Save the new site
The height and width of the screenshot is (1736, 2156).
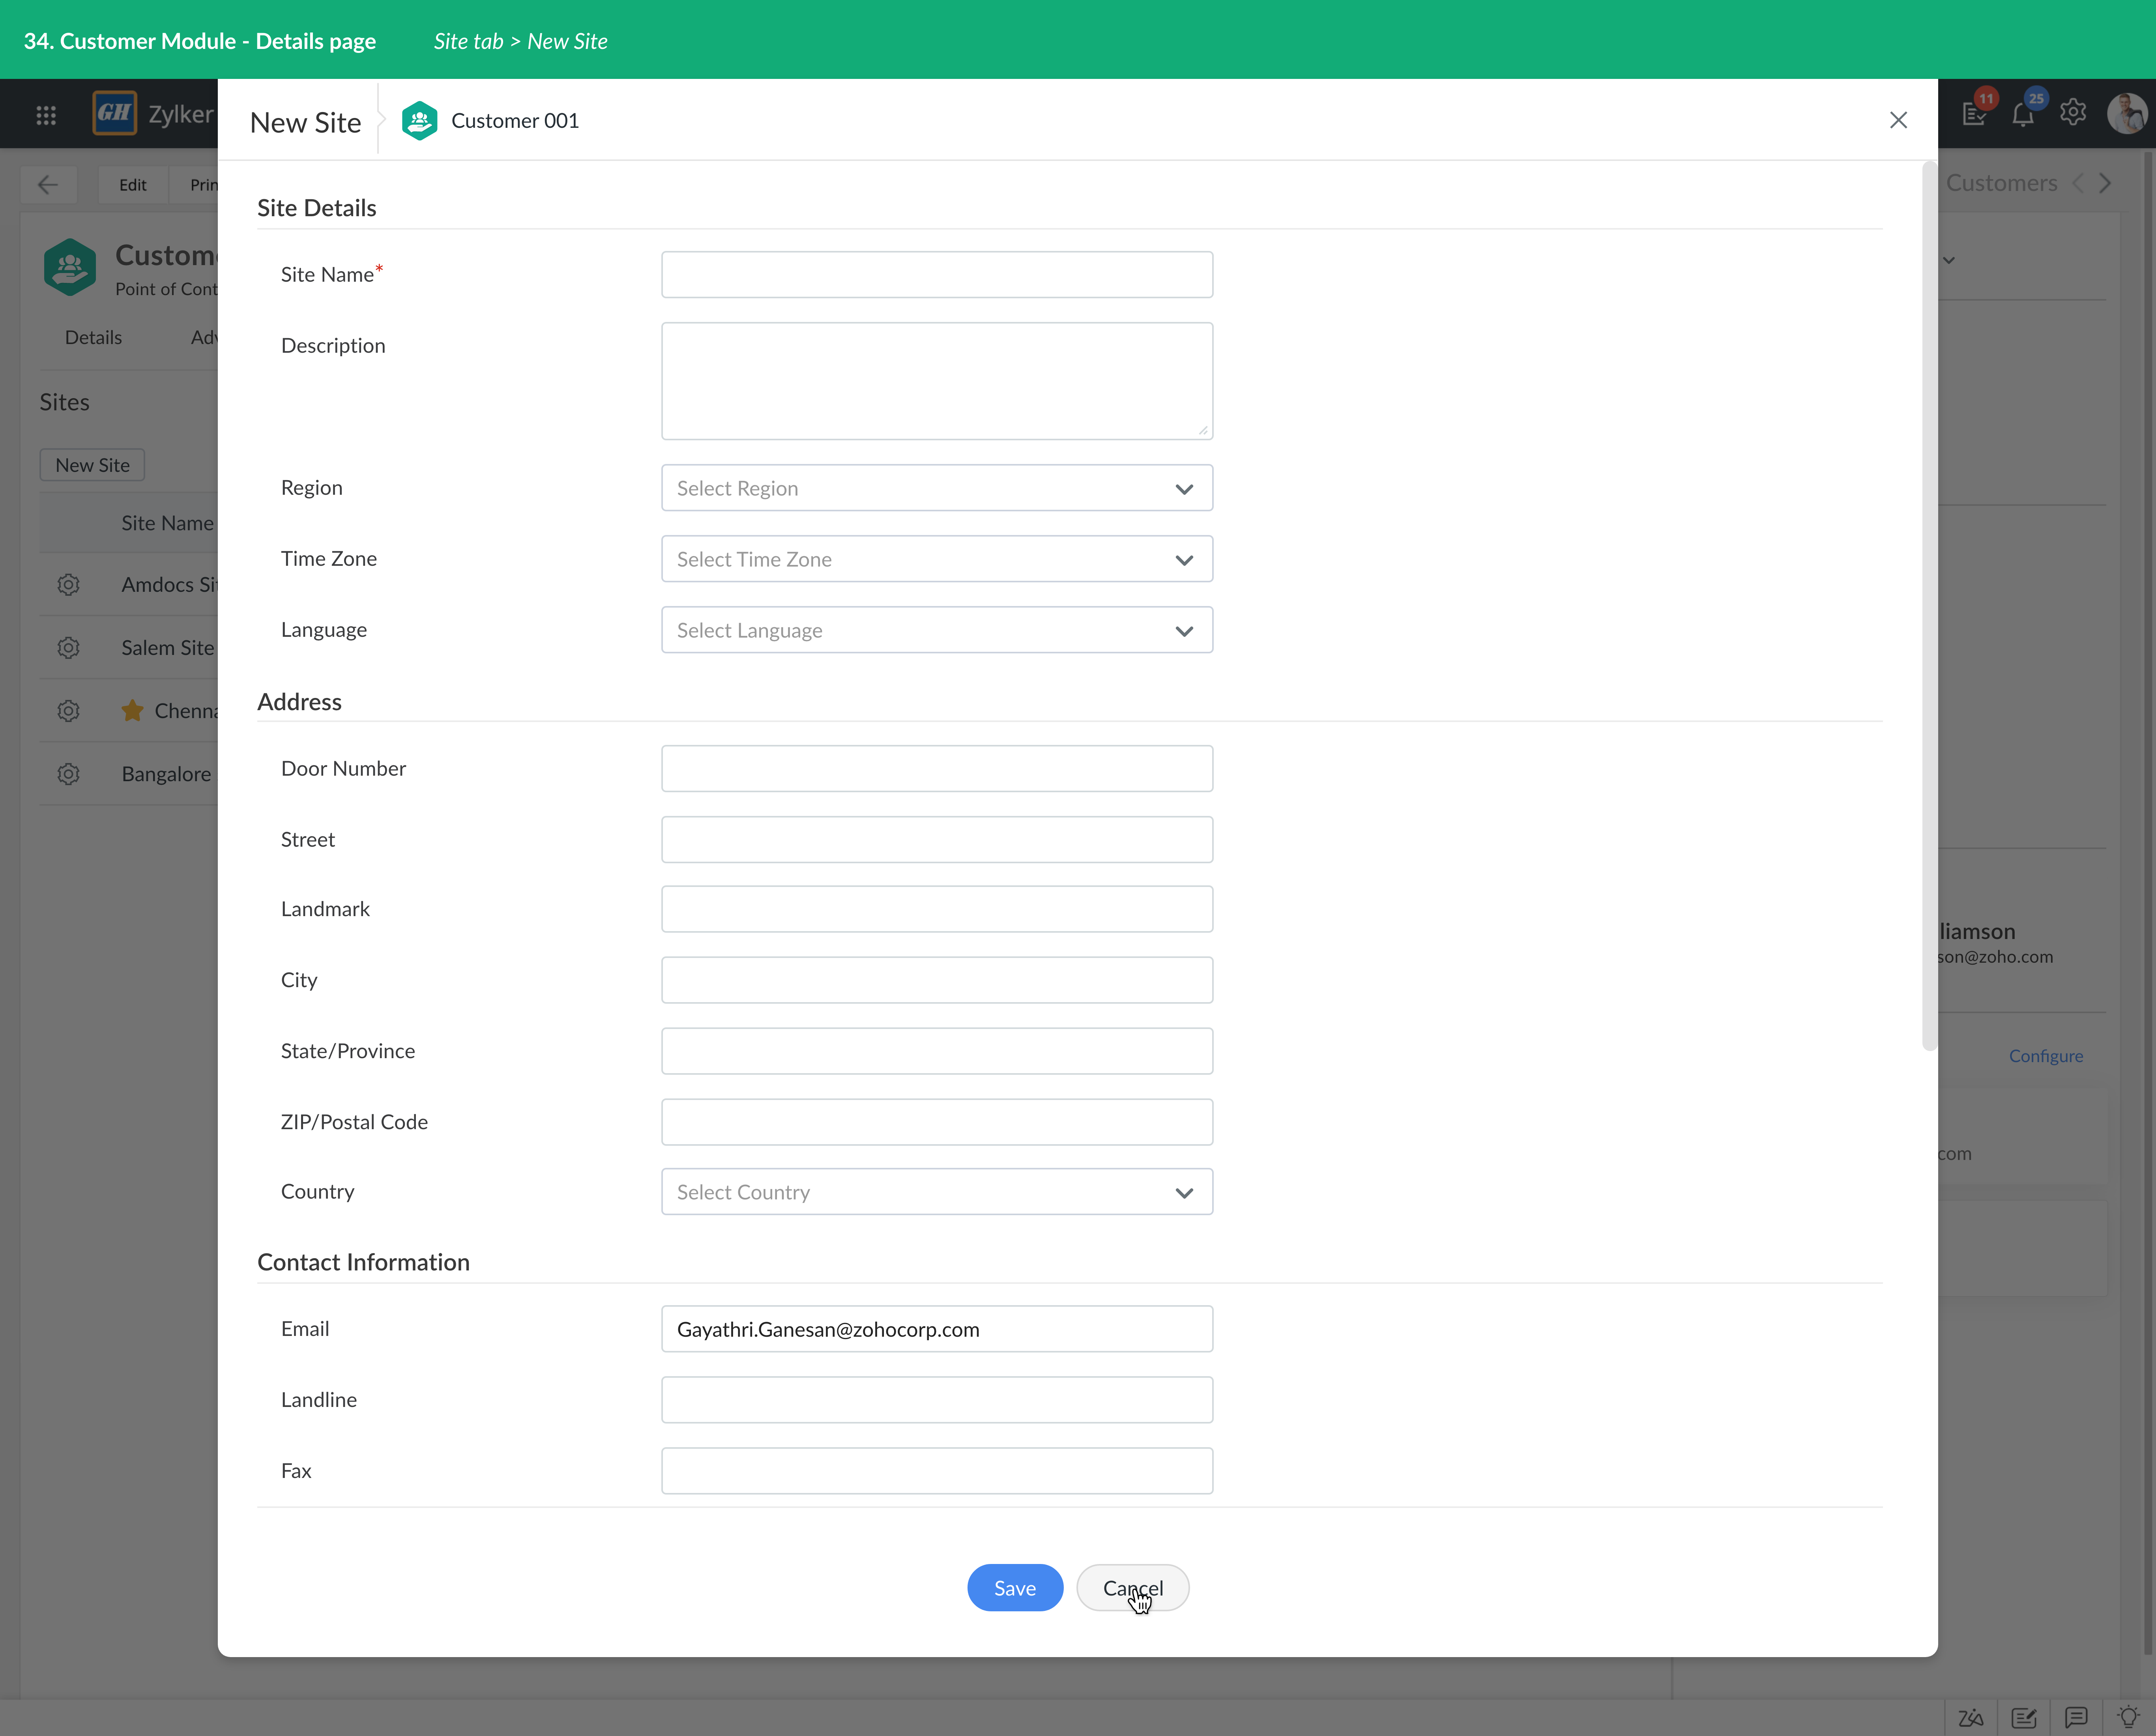[x=1015, y=1588]
